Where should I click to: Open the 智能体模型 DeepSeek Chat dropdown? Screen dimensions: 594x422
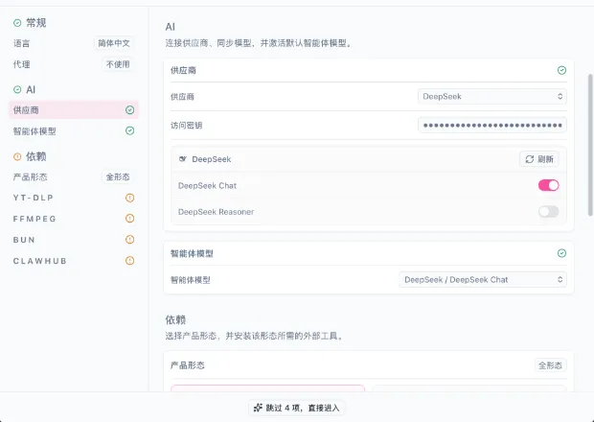pyautogui.click(x=483, y=280)
